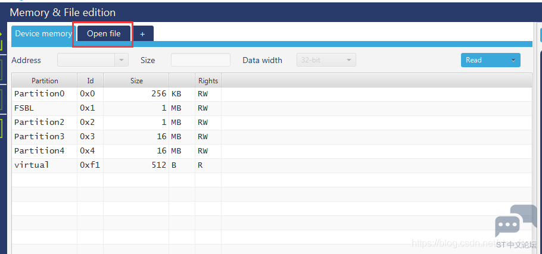Sort by the Partition column header
This screenshot has height=254, width=542.
pos(45,80)
